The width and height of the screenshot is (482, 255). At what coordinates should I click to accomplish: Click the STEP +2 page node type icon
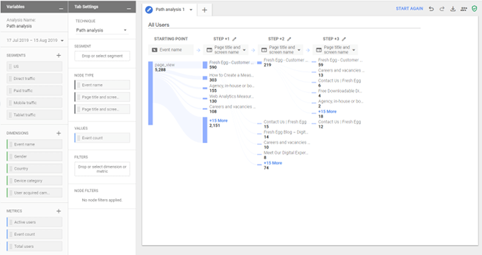(264, 50)
